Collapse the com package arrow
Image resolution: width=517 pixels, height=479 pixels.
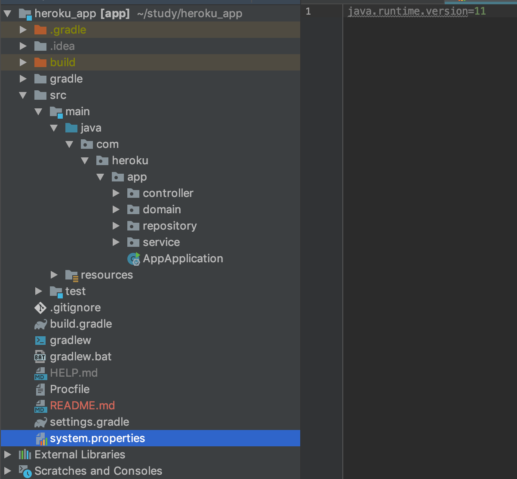coord(70,144)
